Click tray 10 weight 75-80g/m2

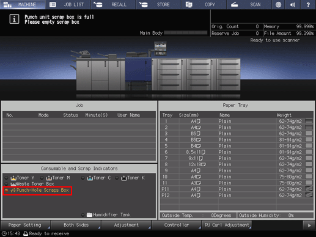pos(290,177)
